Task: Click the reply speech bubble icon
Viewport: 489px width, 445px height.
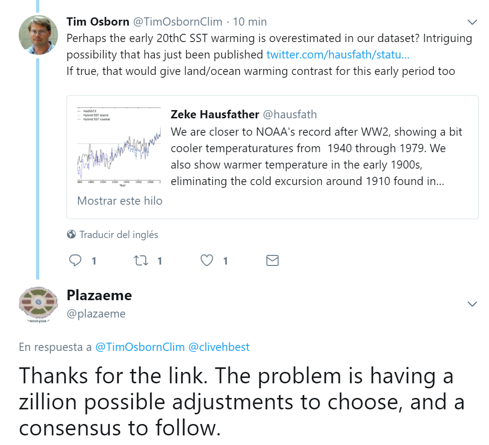Action: [x=75, y=260]
